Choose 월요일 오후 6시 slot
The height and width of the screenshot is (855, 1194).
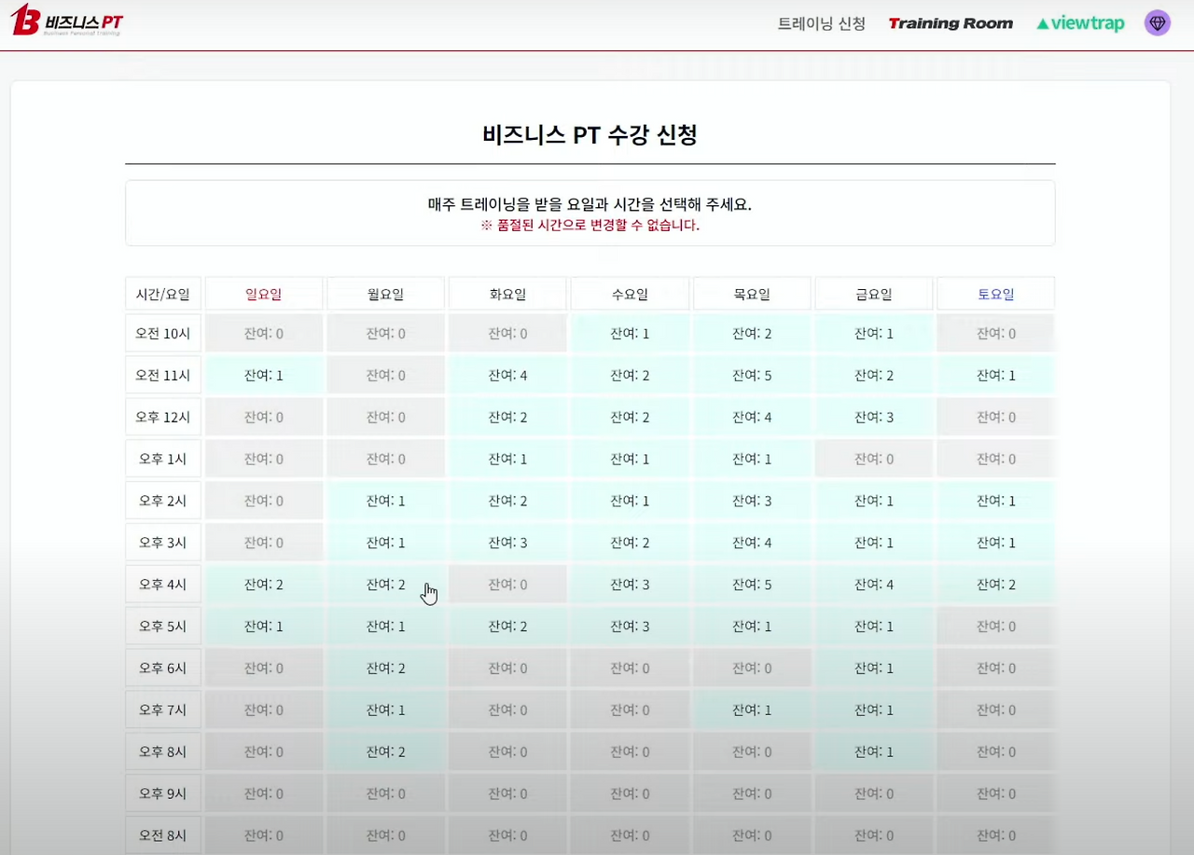pyautogui.click(x=385, y=669)
